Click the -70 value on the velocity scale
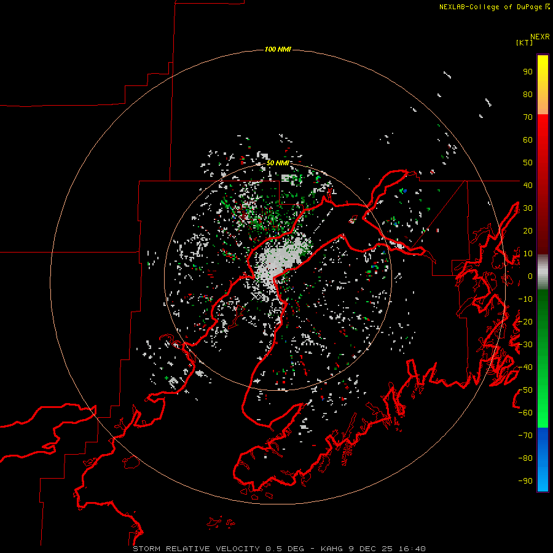The height and width of the screenshot is (553, 553). 525,436
